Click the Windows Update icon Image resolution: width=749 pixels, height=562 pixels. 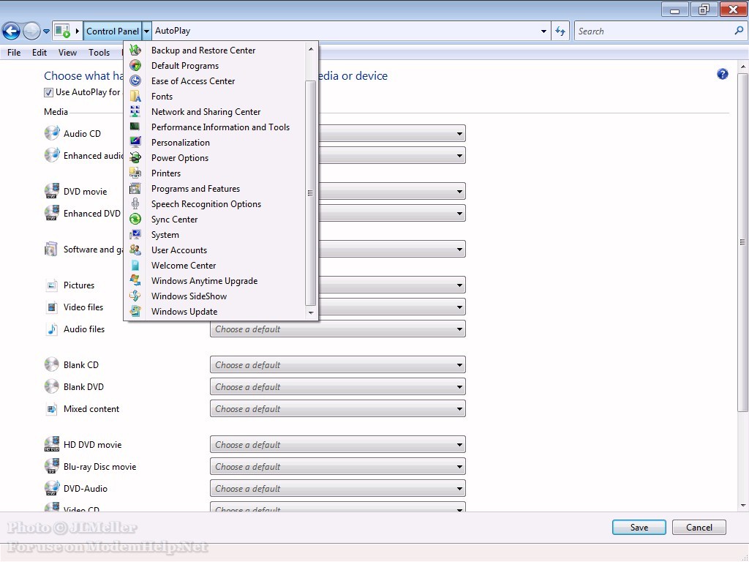click(x=135, y=311)
